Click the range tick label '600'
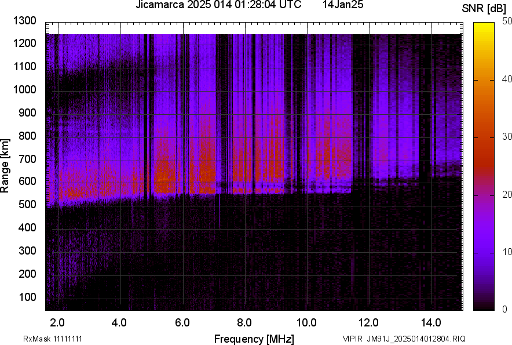 click(27, 181)
